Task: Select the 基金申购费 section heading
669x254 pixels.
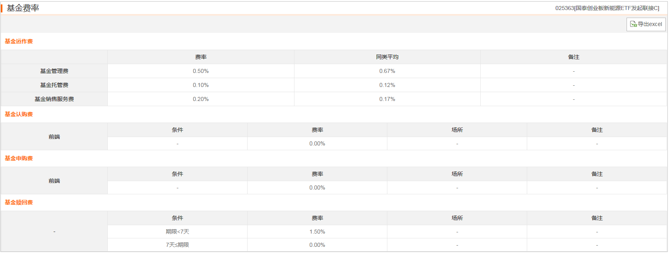Action: click(x=19, y=158)
